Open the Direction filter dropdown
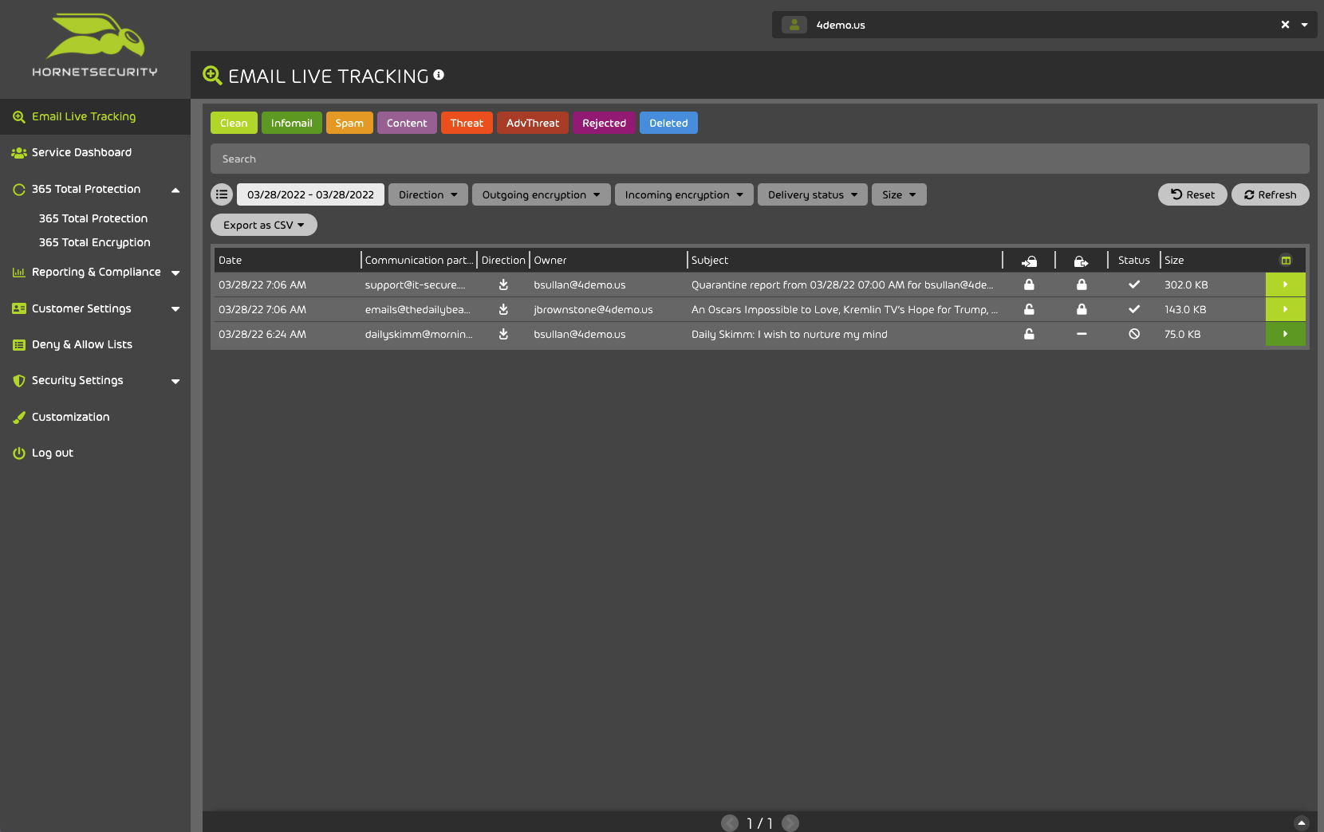Image resolution: width=1324 pixels, height=832 pixels. [428, 194]
